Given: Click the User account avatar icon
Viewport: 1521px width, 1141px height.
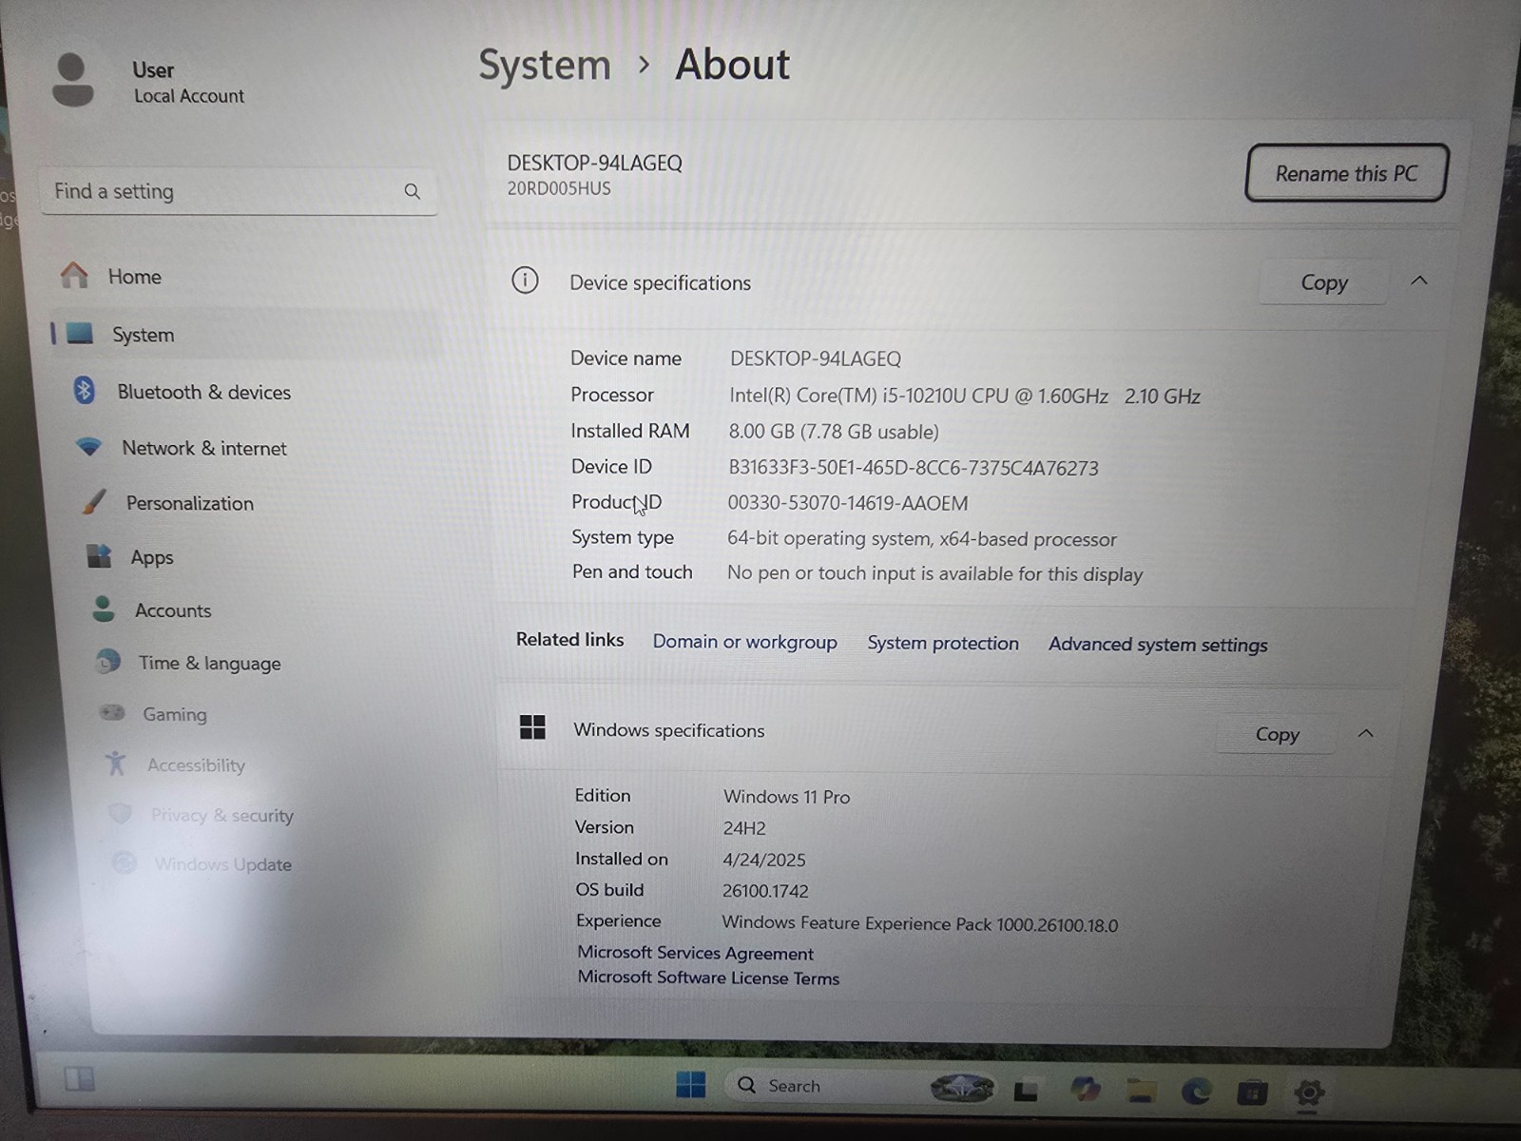Looking at the screenshot, I should click(72, 80).
